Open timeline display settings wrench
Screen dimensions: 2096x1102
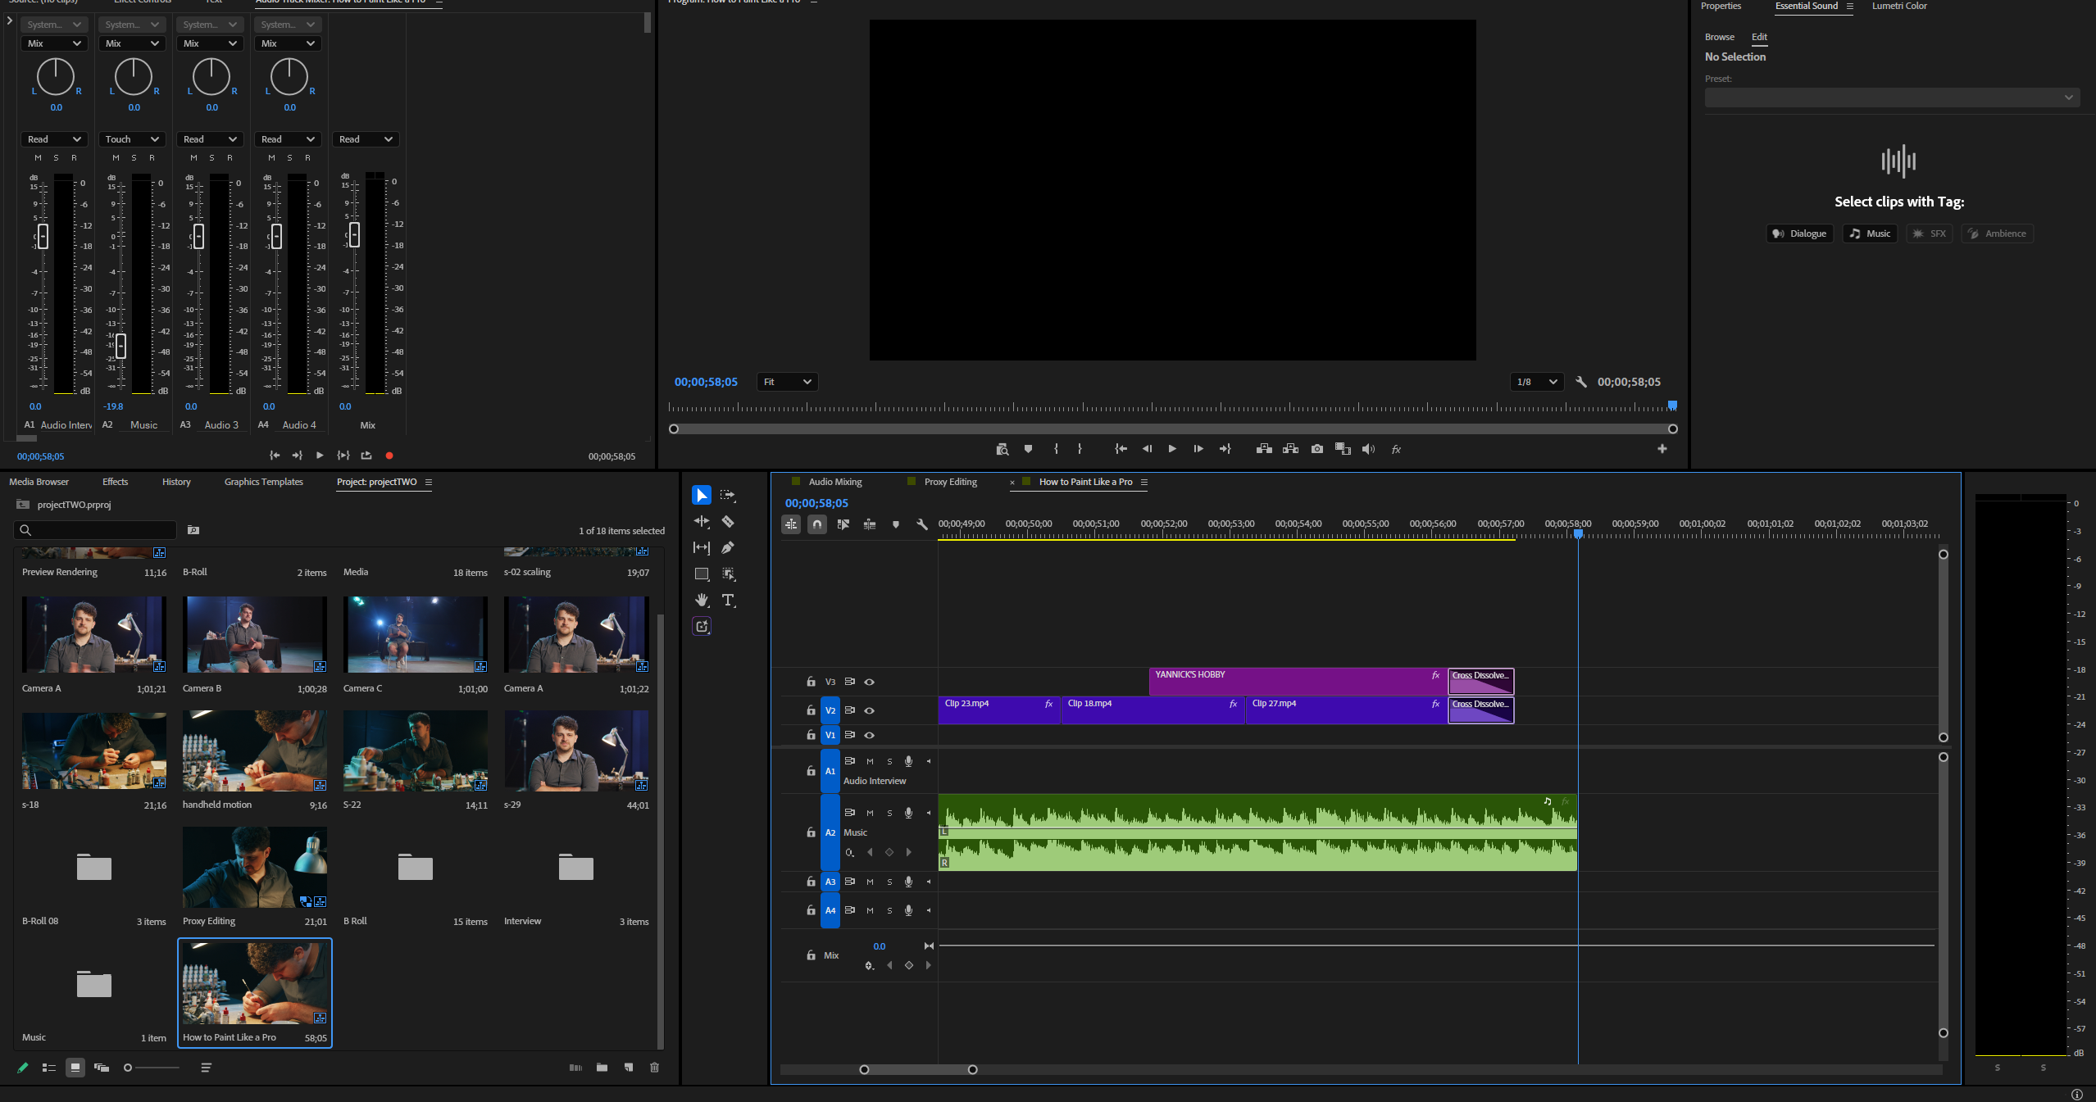click(922, 524)
